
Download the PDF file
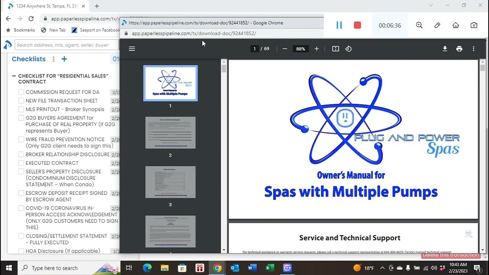click(x=445, y=49)
